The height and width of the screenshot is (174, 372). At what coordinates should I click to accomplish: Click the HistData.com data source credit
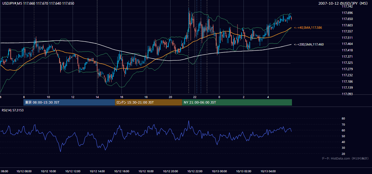click(x=345, y=158)
